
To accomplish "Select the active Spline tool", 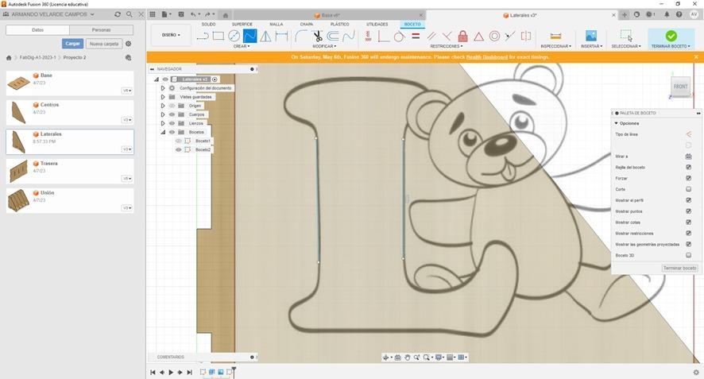I will pyautogui.click(x=250, y=36).
